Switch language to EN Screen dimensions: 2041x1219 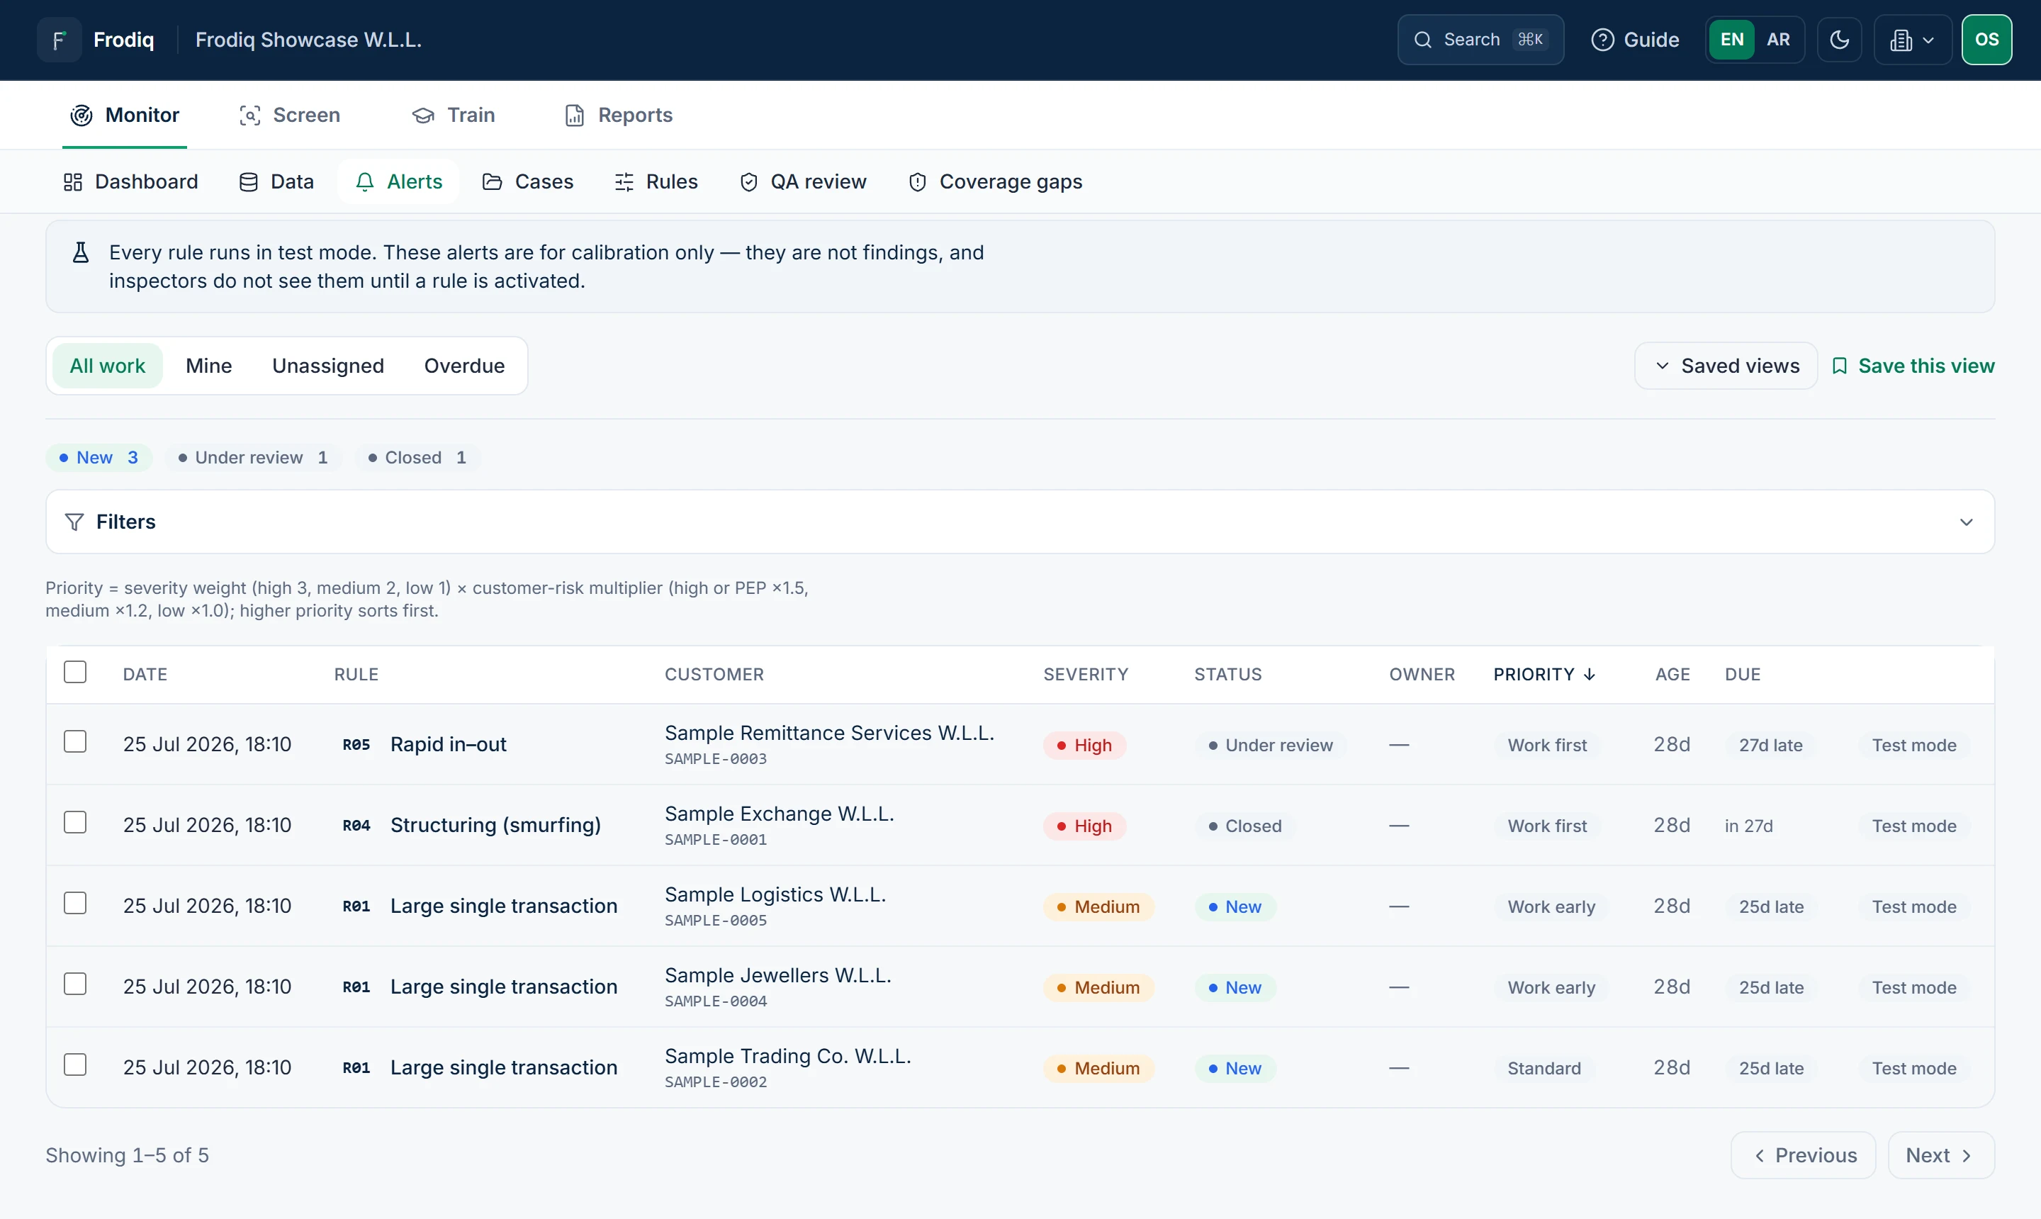1731,40
